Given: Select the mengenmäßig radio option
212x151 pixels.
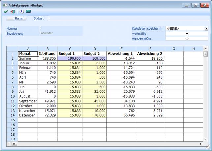Looking at the screenshot, I should coord(187,38).
